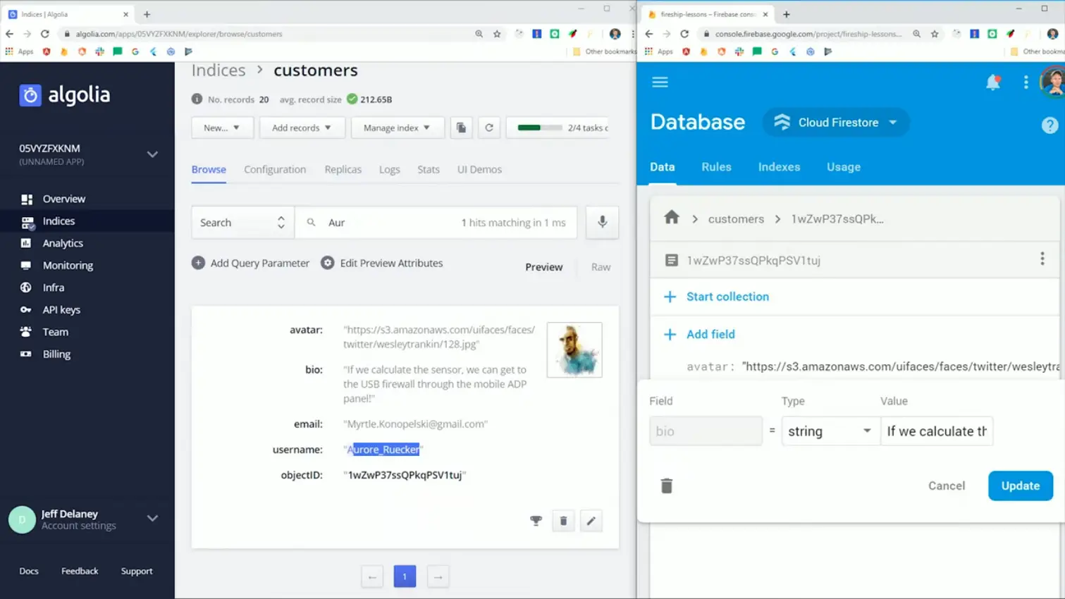Switch record view to Preview

click(543, 267)
